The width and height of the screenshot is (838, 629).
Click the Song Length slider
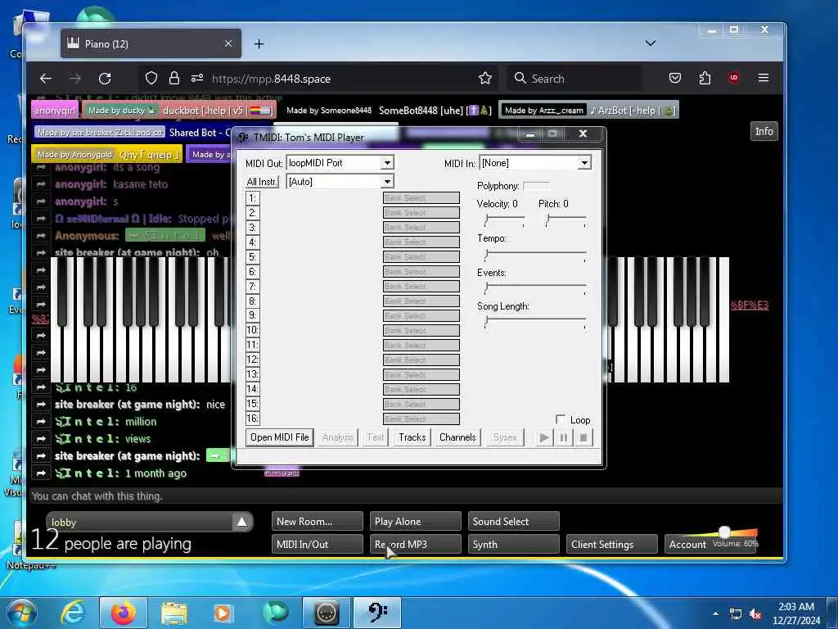pyautogui.click(x=535, y=322)
